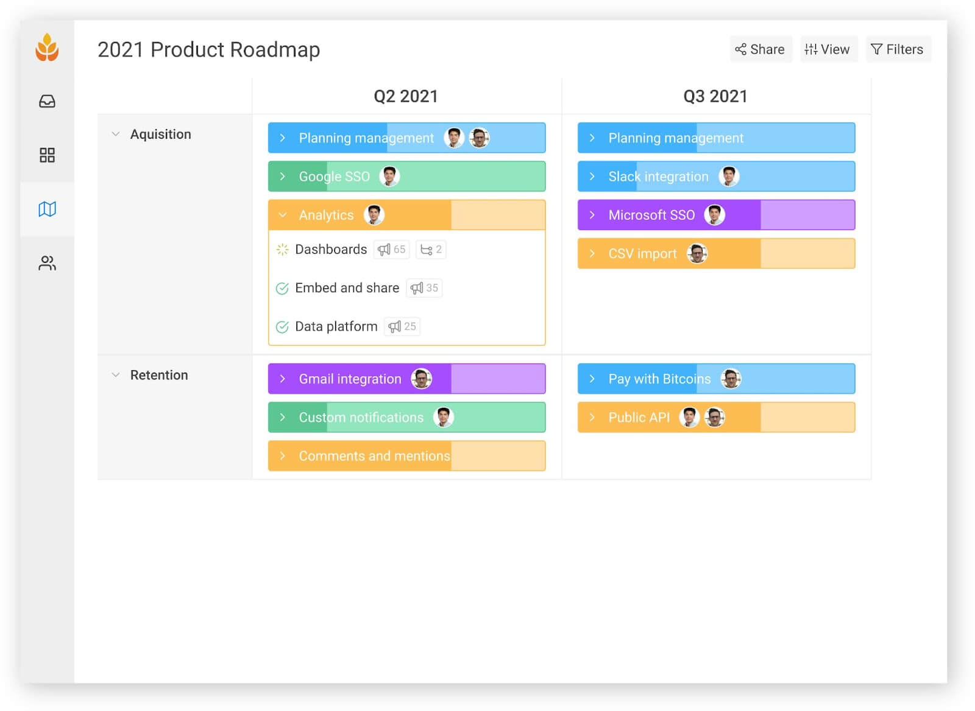Image resolution: width=975 pixels, height=711 pixels.
Task: Open the View options
Action: (828, 49)
